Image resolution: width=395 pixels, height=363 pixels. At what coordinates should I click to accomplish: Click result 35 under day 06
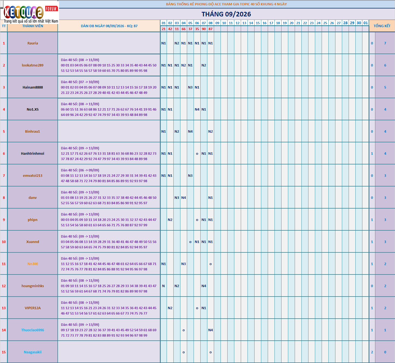tap(197, 29)
